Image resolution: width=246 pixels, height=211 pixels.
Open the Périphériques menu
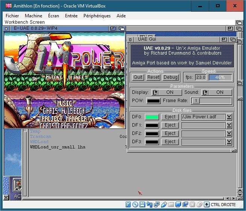coord(97,16)
